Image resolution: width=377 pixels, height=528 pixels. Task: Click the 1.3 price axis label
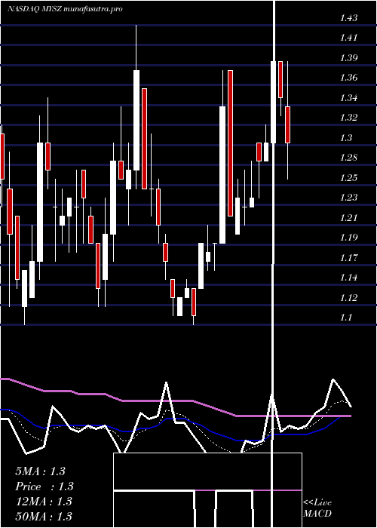coord(346,138)
